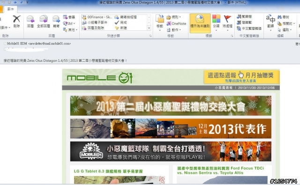Image resolution: width=300 pixels, height=185 pixels.
Task: Click 尋找 binoculars find icon
Action: (x=283, y=17)
